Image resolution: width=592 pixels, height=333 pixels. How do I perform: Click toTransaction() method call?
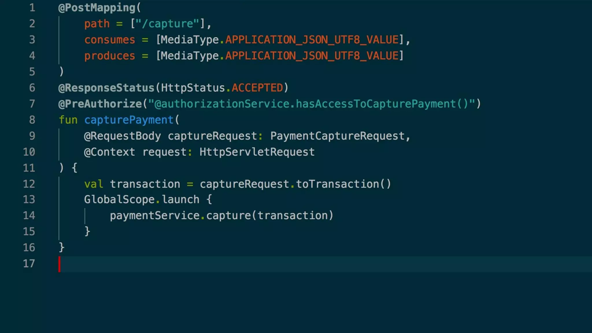point(343,184)
